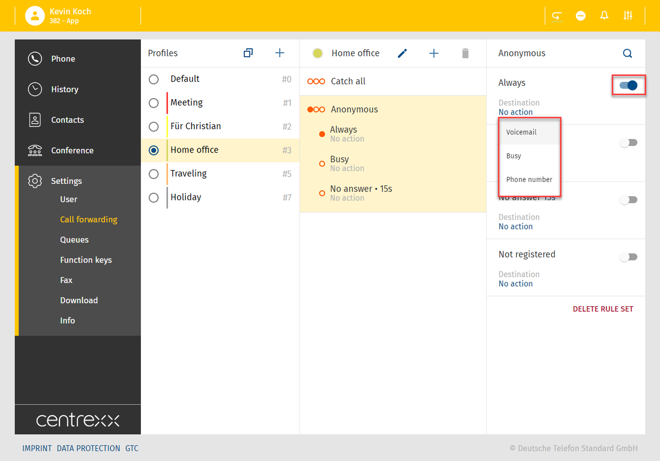660x461 pixels.
Task: Copy profile using duplicate icon
Action: pyautogui.click(x=248, y=53)
